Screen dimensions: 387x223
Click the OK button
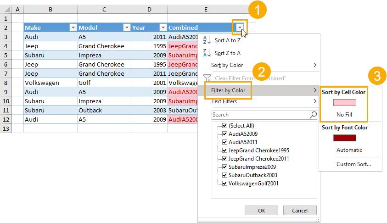[261, 211]
